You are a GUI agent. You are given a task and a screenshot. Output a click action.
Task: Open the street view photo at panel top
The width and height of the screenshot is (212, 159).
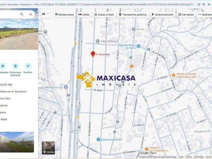19,34
